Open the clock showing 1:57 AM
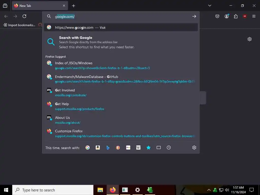Viewport: 260px width, 195px height. pyautogui.click(x=238, y=190)
